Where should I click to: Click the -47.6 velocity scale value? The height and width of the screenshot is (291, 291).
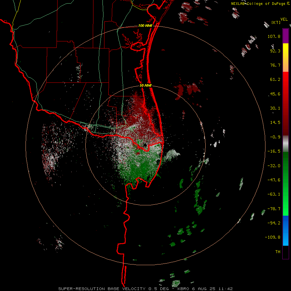point(274,180)
